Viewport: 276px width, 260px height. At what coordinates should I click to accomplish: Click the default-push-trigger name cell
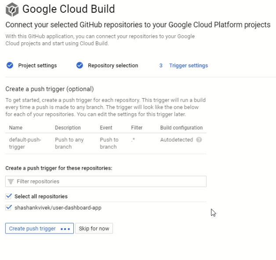tap(25, 143)
